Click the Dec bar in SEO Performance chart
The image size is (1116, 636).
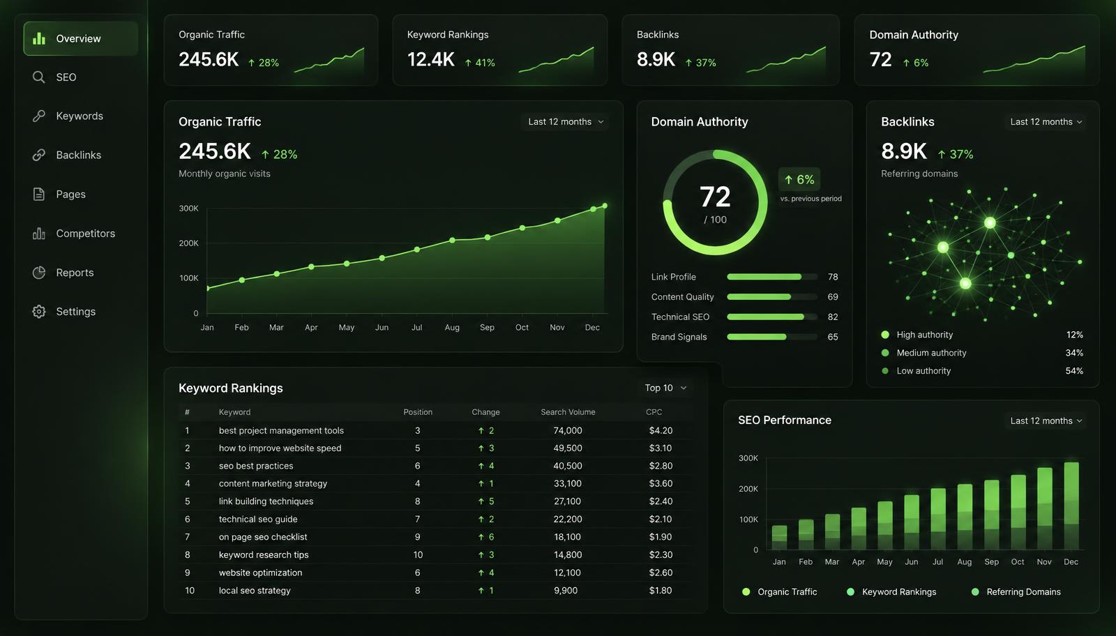(1071, 506)
